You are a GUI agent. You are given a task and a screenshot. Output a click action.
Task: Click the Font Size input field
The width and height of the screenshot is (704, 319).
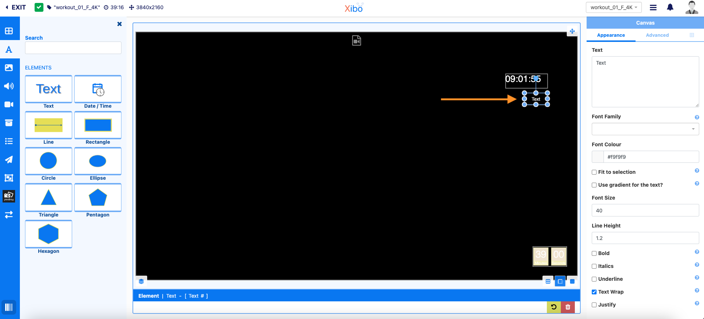point(645,211)
